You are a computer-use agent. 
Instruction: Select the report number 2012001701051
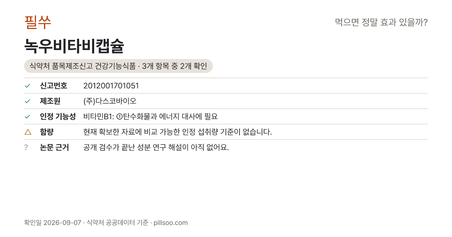coord(111,86)
